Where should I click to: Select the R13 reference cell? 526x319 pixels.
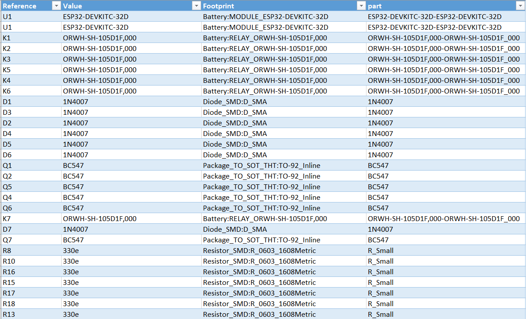[31, 314]
